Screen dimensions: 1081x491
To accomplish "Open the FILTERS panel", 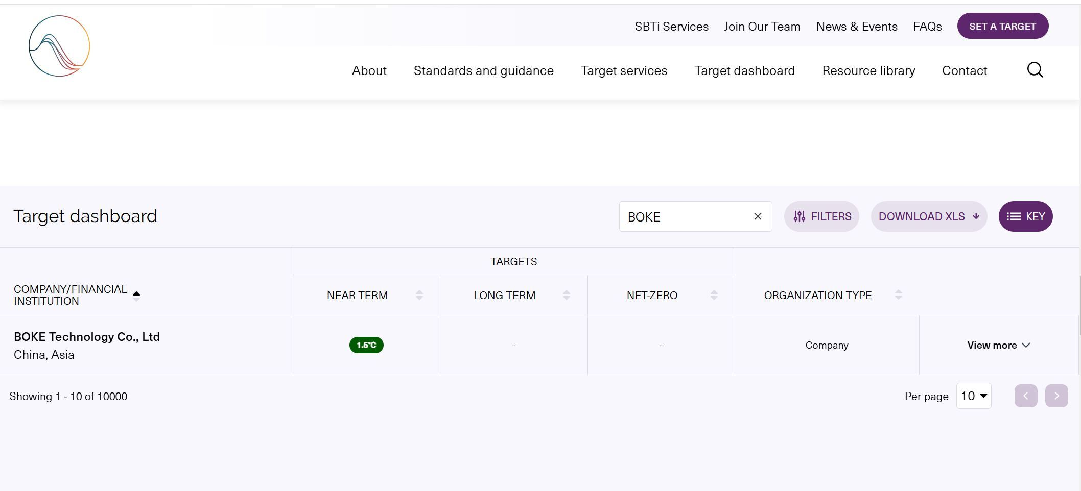I will coord(821,216).
